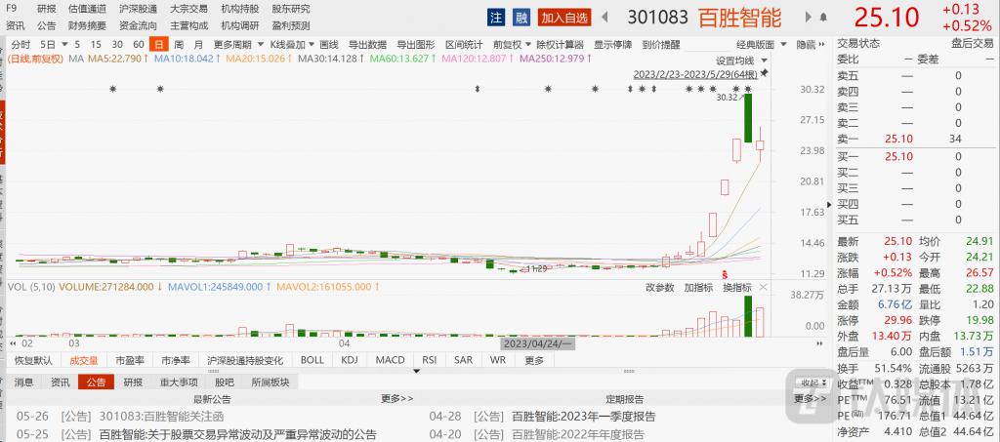This screenshot has width=1000, height=442.
Task: Open the 研报 menu item
Action: point(46,9)
